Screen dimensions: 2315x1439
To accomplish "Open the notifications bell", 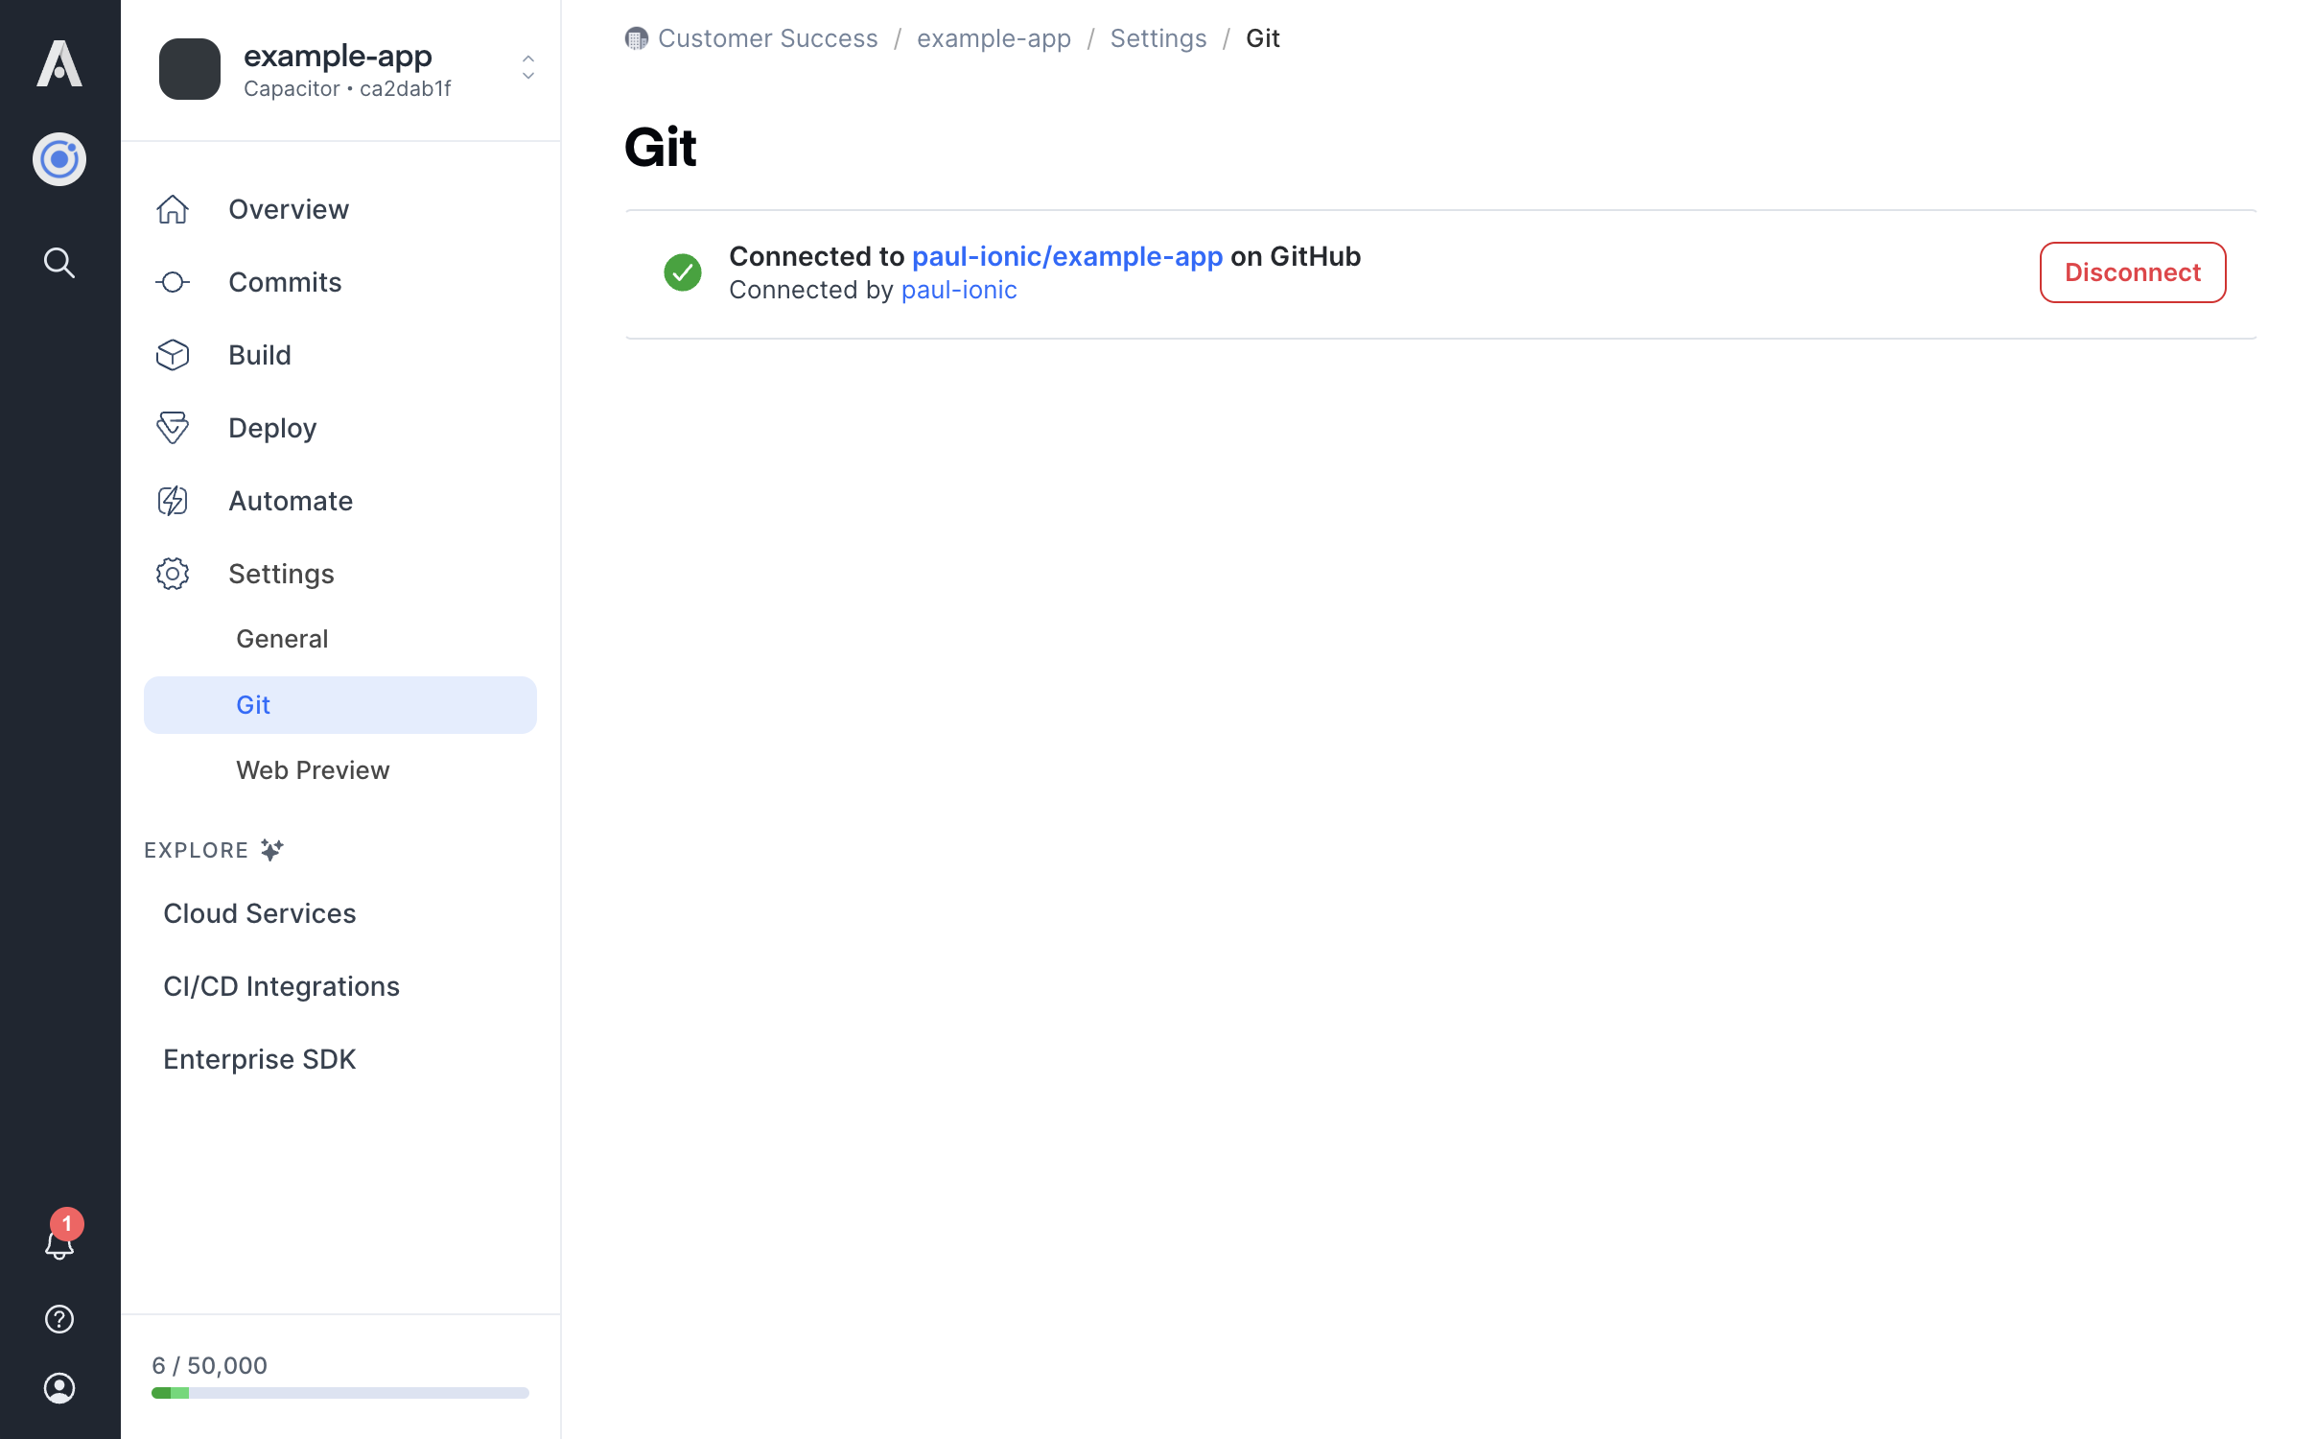I will 59,1243.
